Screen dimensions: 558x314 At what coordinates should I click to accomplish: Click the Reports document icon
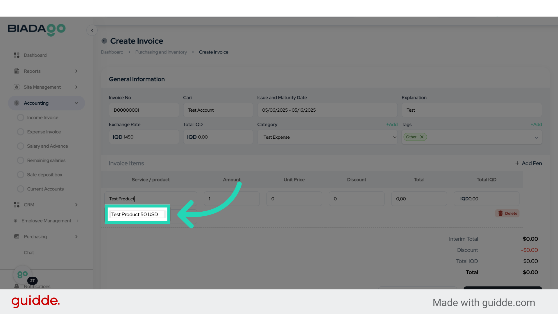[17, 71]
